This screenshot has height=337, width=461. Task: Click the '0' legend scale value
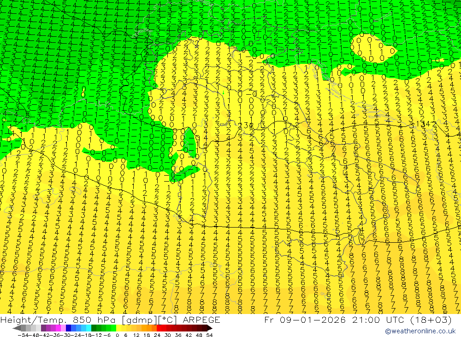click(x=117, y=335)
